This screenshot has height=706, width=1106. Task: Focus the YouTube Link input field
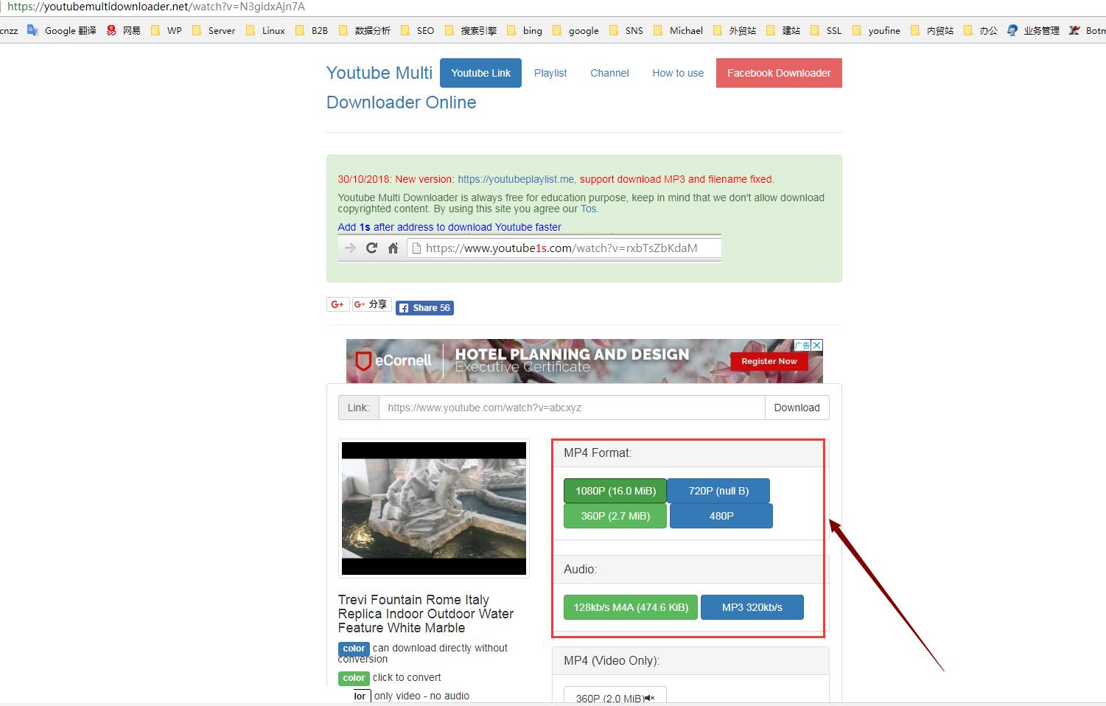(572, 408)
